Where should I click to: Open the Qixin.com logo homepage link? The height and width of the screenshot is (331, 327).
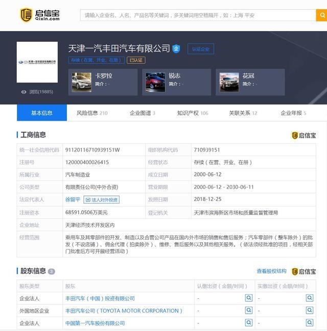(x=39, y=15)
